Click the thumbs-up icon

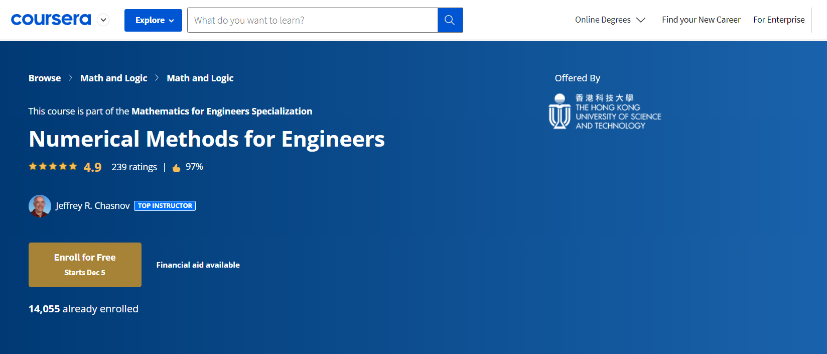click(x=176, y=168)
